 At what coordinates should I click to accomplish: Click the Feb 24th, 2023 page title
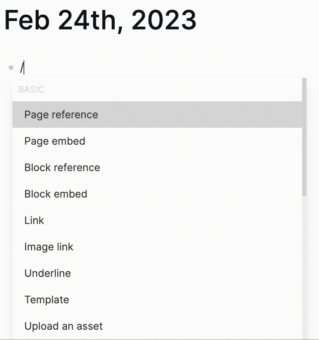(x=100, y=21)
